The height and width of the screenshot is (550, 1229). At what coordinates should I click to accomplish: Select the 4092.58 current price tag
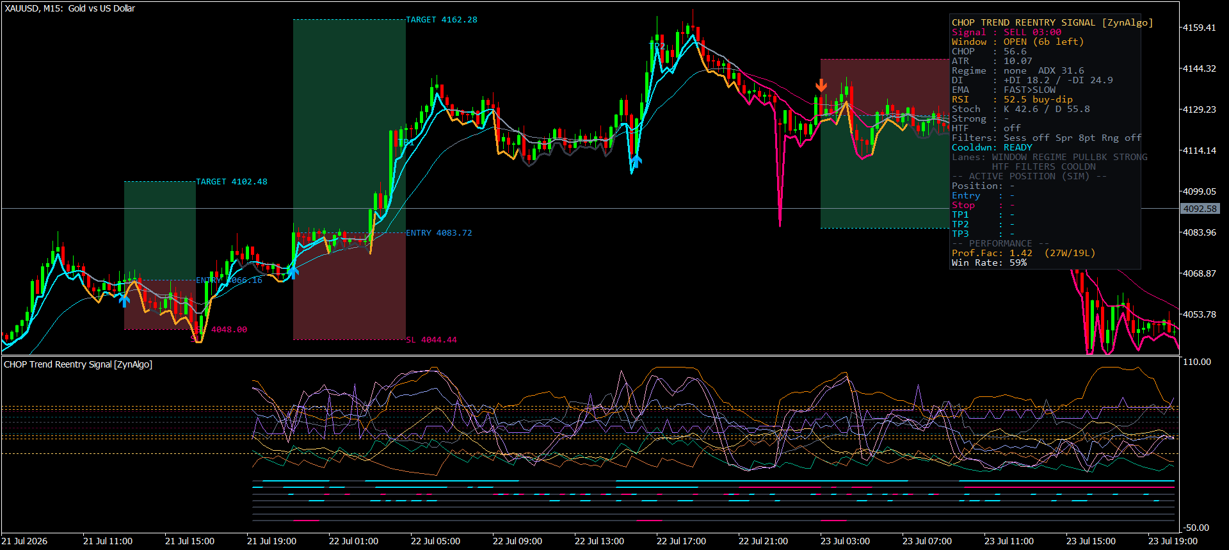(x=1200, y=209)
